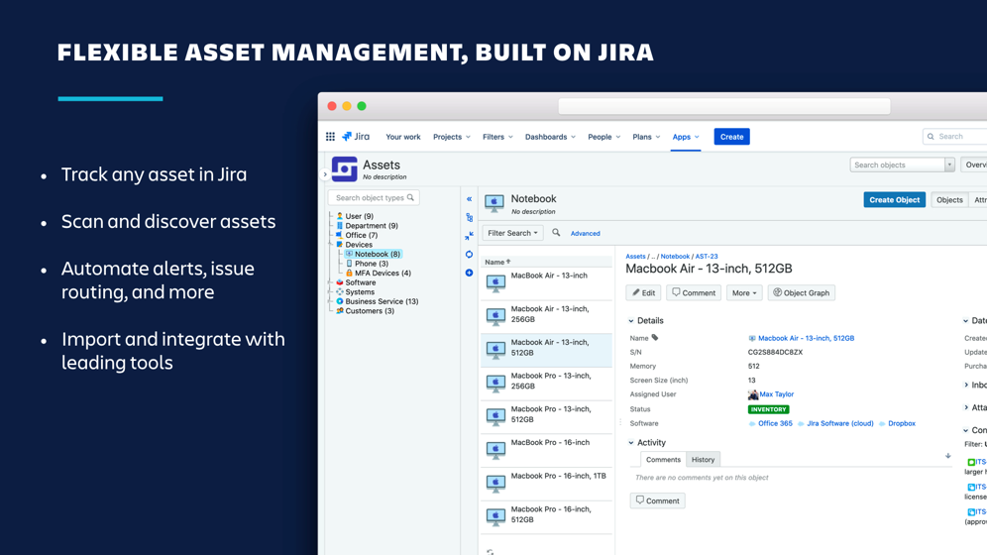Select MFA Devices (4) in the tree

383,274
